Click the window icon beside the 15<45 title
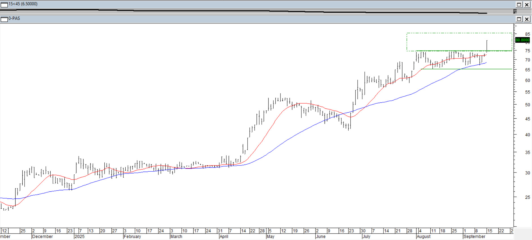The width and height of the screenshot is (532, 240). pyautogui.click(x=4, y=5)
